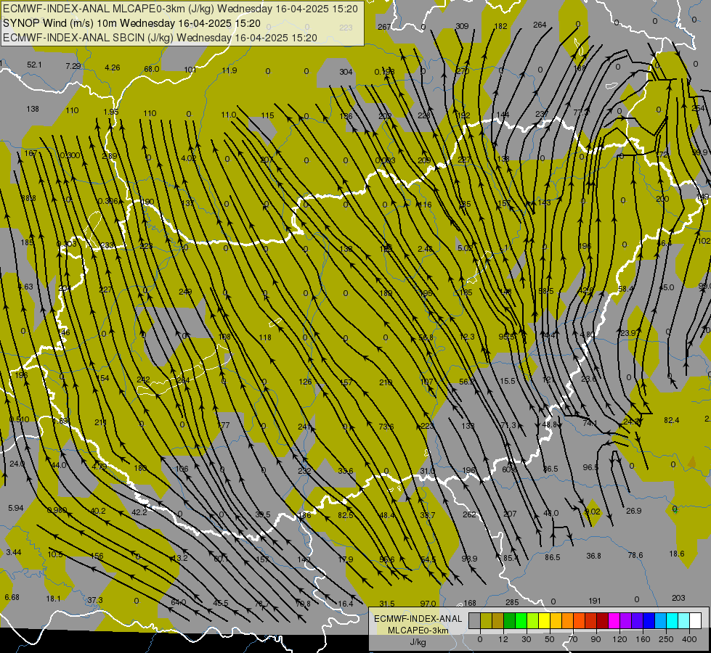Choose the yellow-green legend swatch

click(533, 620)
